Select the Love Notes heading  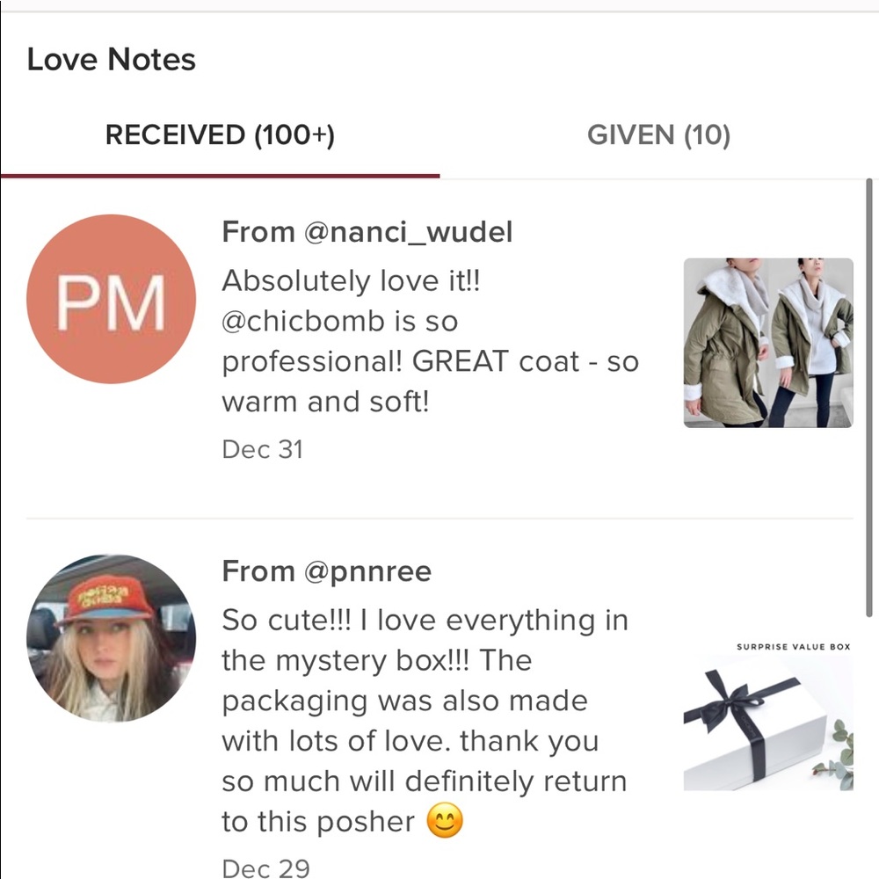coord(111,60)
